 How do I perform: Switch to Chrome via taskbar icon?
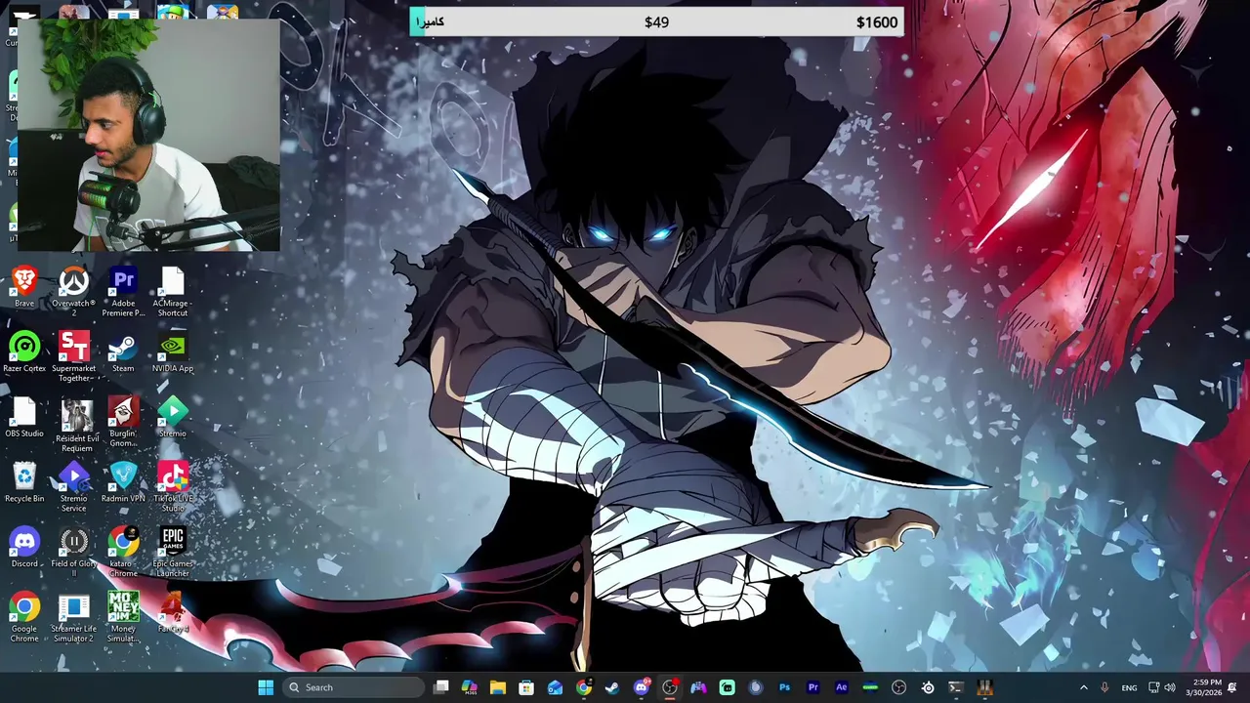pyautogui.click(x=584, y=687)
